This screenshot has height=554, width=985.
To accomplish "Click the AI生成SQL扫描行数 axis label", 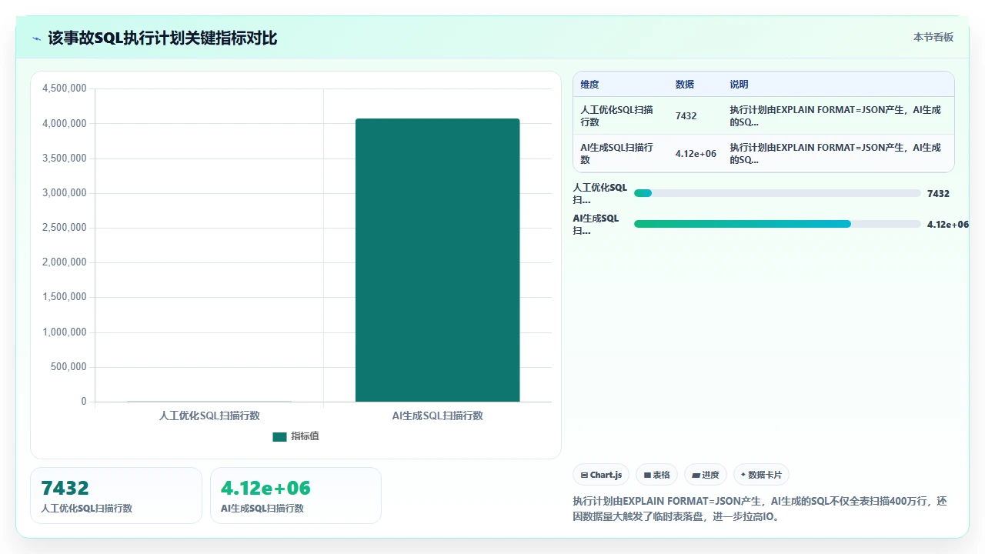I will [x=437, y=415].
